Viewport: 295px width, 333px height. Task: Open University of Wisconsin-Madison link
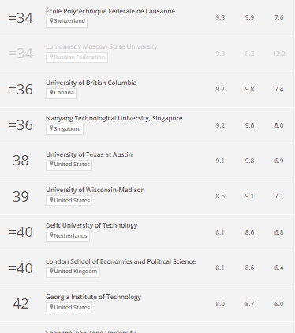point(95,190)
